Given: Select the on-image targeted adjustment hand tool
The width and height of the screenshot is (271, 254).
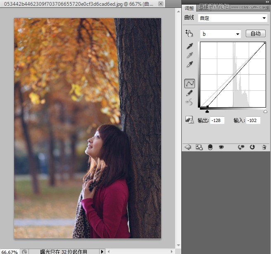Looking at the screenshot, I should (190, 33).
